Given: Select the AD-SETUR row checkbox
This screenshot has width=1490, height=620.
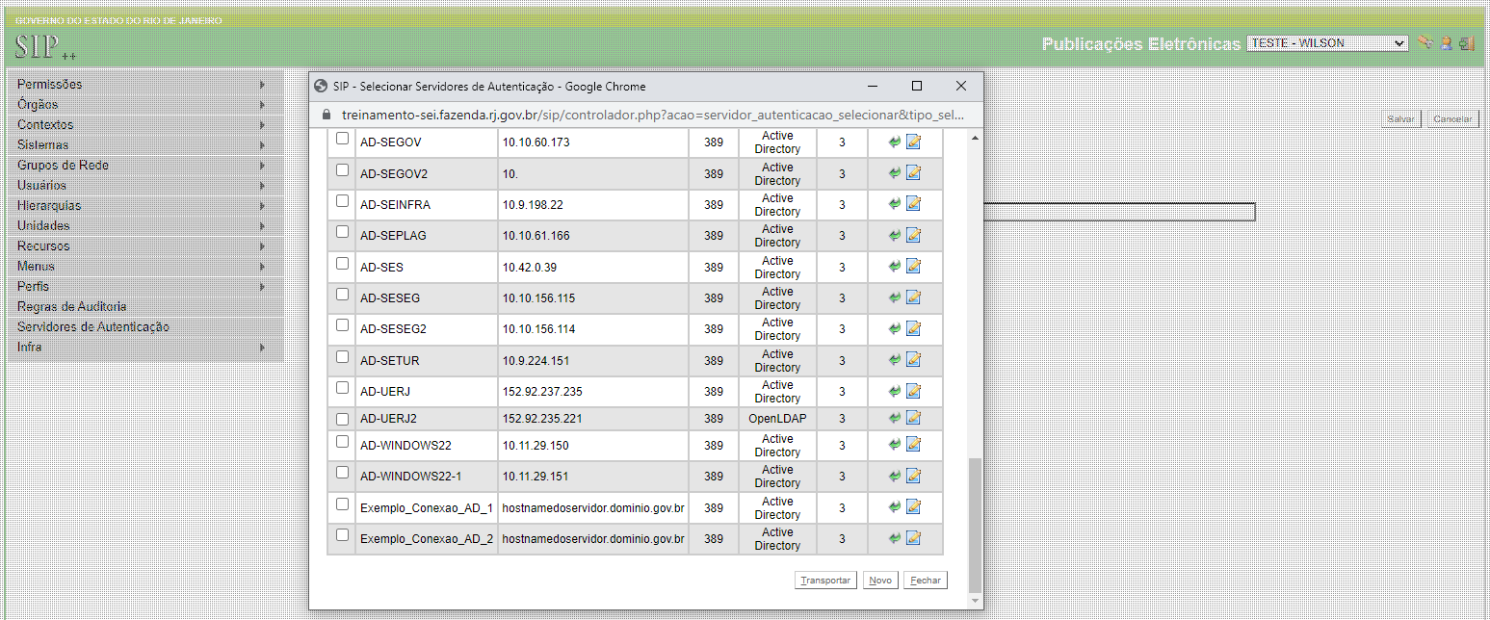Looking at the screenshot, I should click(x=342, y=357).
